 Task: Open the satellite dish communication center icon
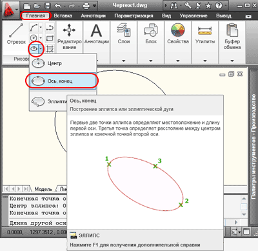pyautogui.click(x=198, y=6)
